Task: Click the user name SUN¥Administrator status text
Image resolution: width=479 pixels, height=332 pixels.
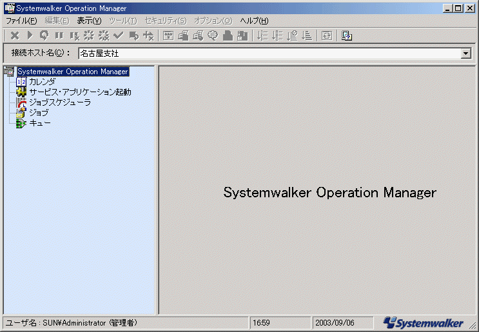Action: click(x=72, y=323)
